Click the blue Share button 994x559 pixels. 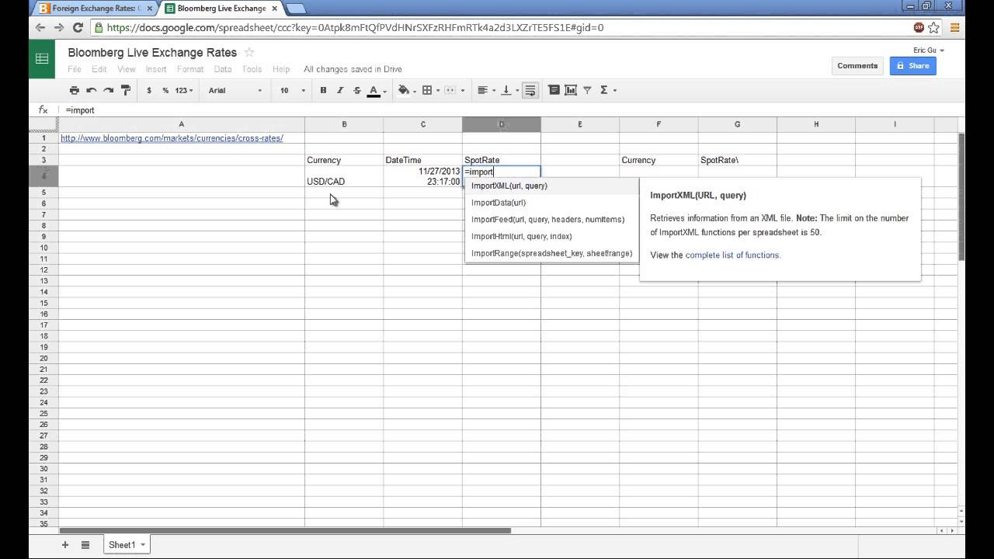[912, 66]
